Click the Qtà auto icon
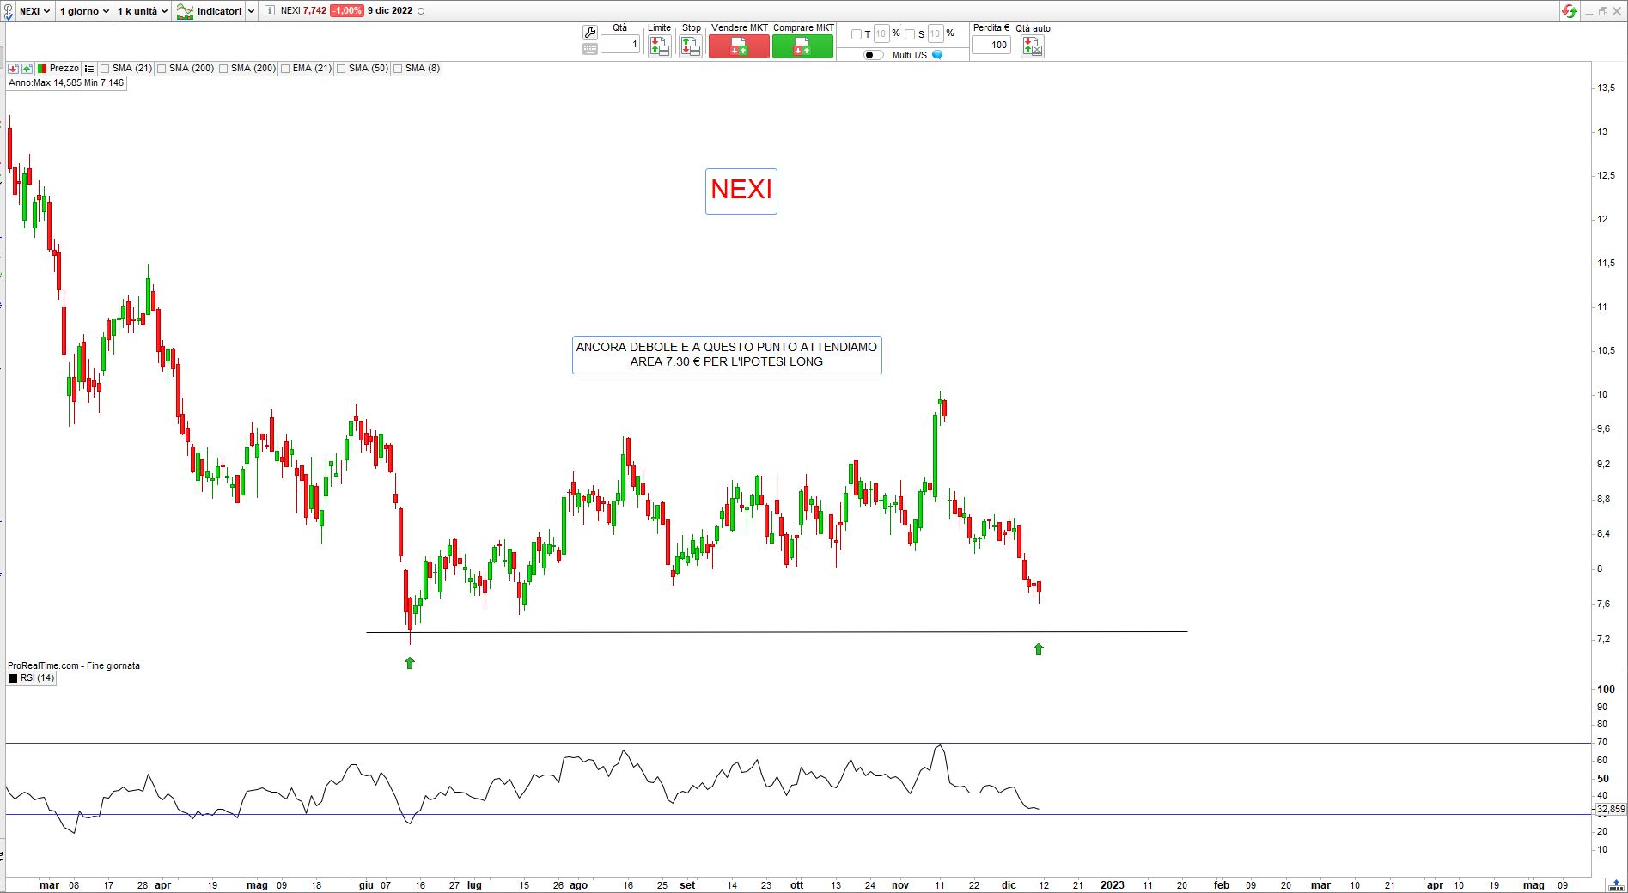Screen dimensions: 1628x893 [1033, 46]
